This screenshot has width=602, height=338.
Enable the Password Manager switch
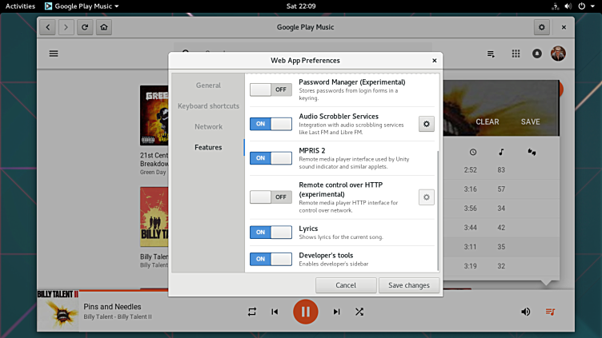[x=271, y=89]
